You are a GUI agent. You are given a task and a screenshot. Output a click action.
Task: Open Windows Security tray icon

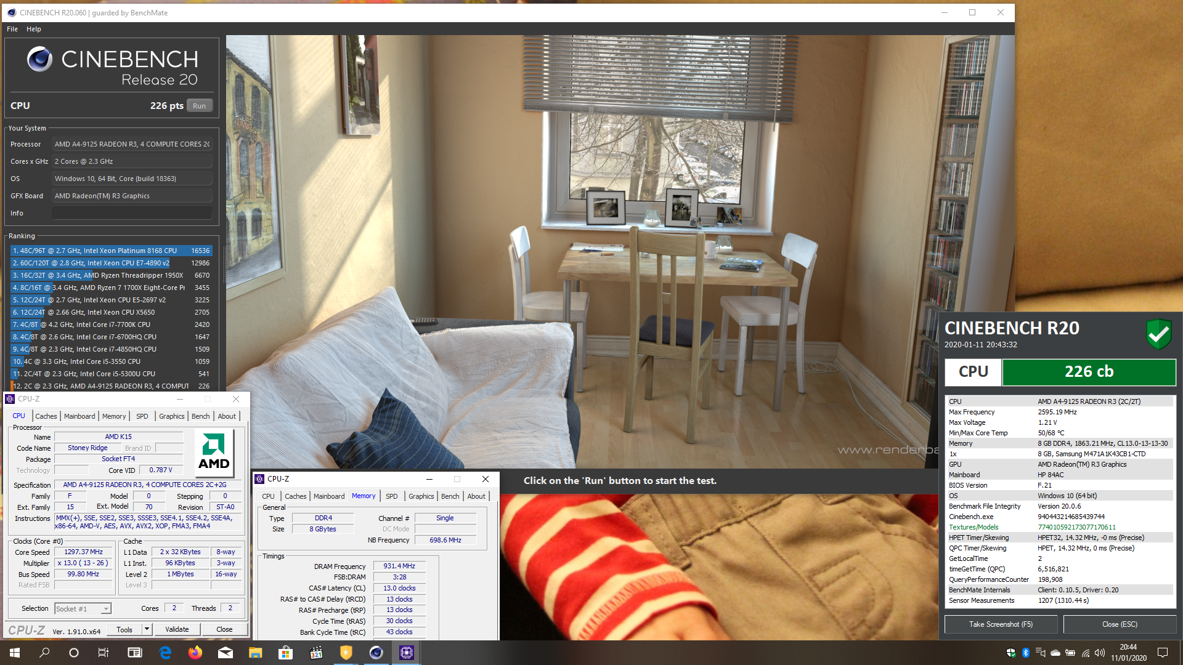click(1011, 653)
